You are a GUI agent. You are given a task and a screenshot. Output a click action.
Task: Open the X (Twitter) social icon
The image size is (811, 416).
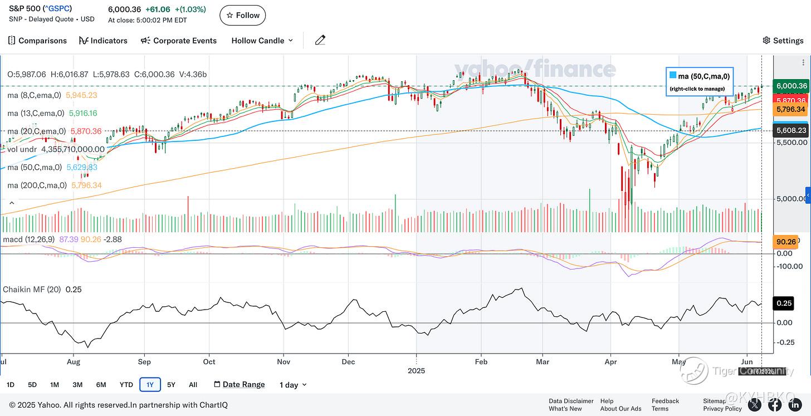point(755,405)
